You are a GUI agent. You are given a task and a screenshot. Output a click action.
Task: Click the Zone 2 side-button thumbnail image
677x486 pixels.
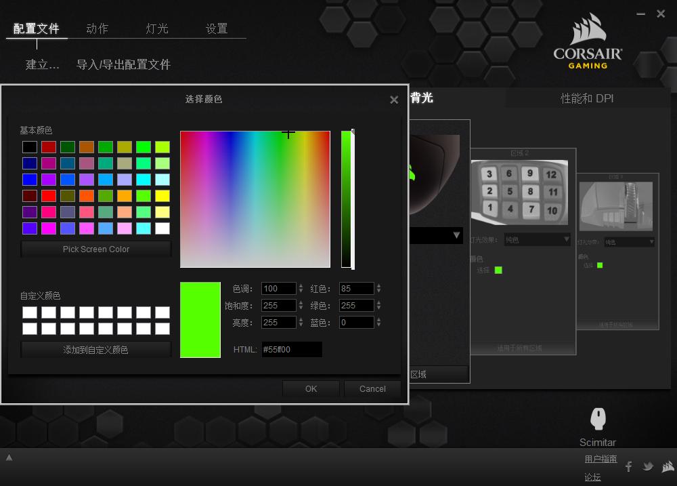click(519, 191)
